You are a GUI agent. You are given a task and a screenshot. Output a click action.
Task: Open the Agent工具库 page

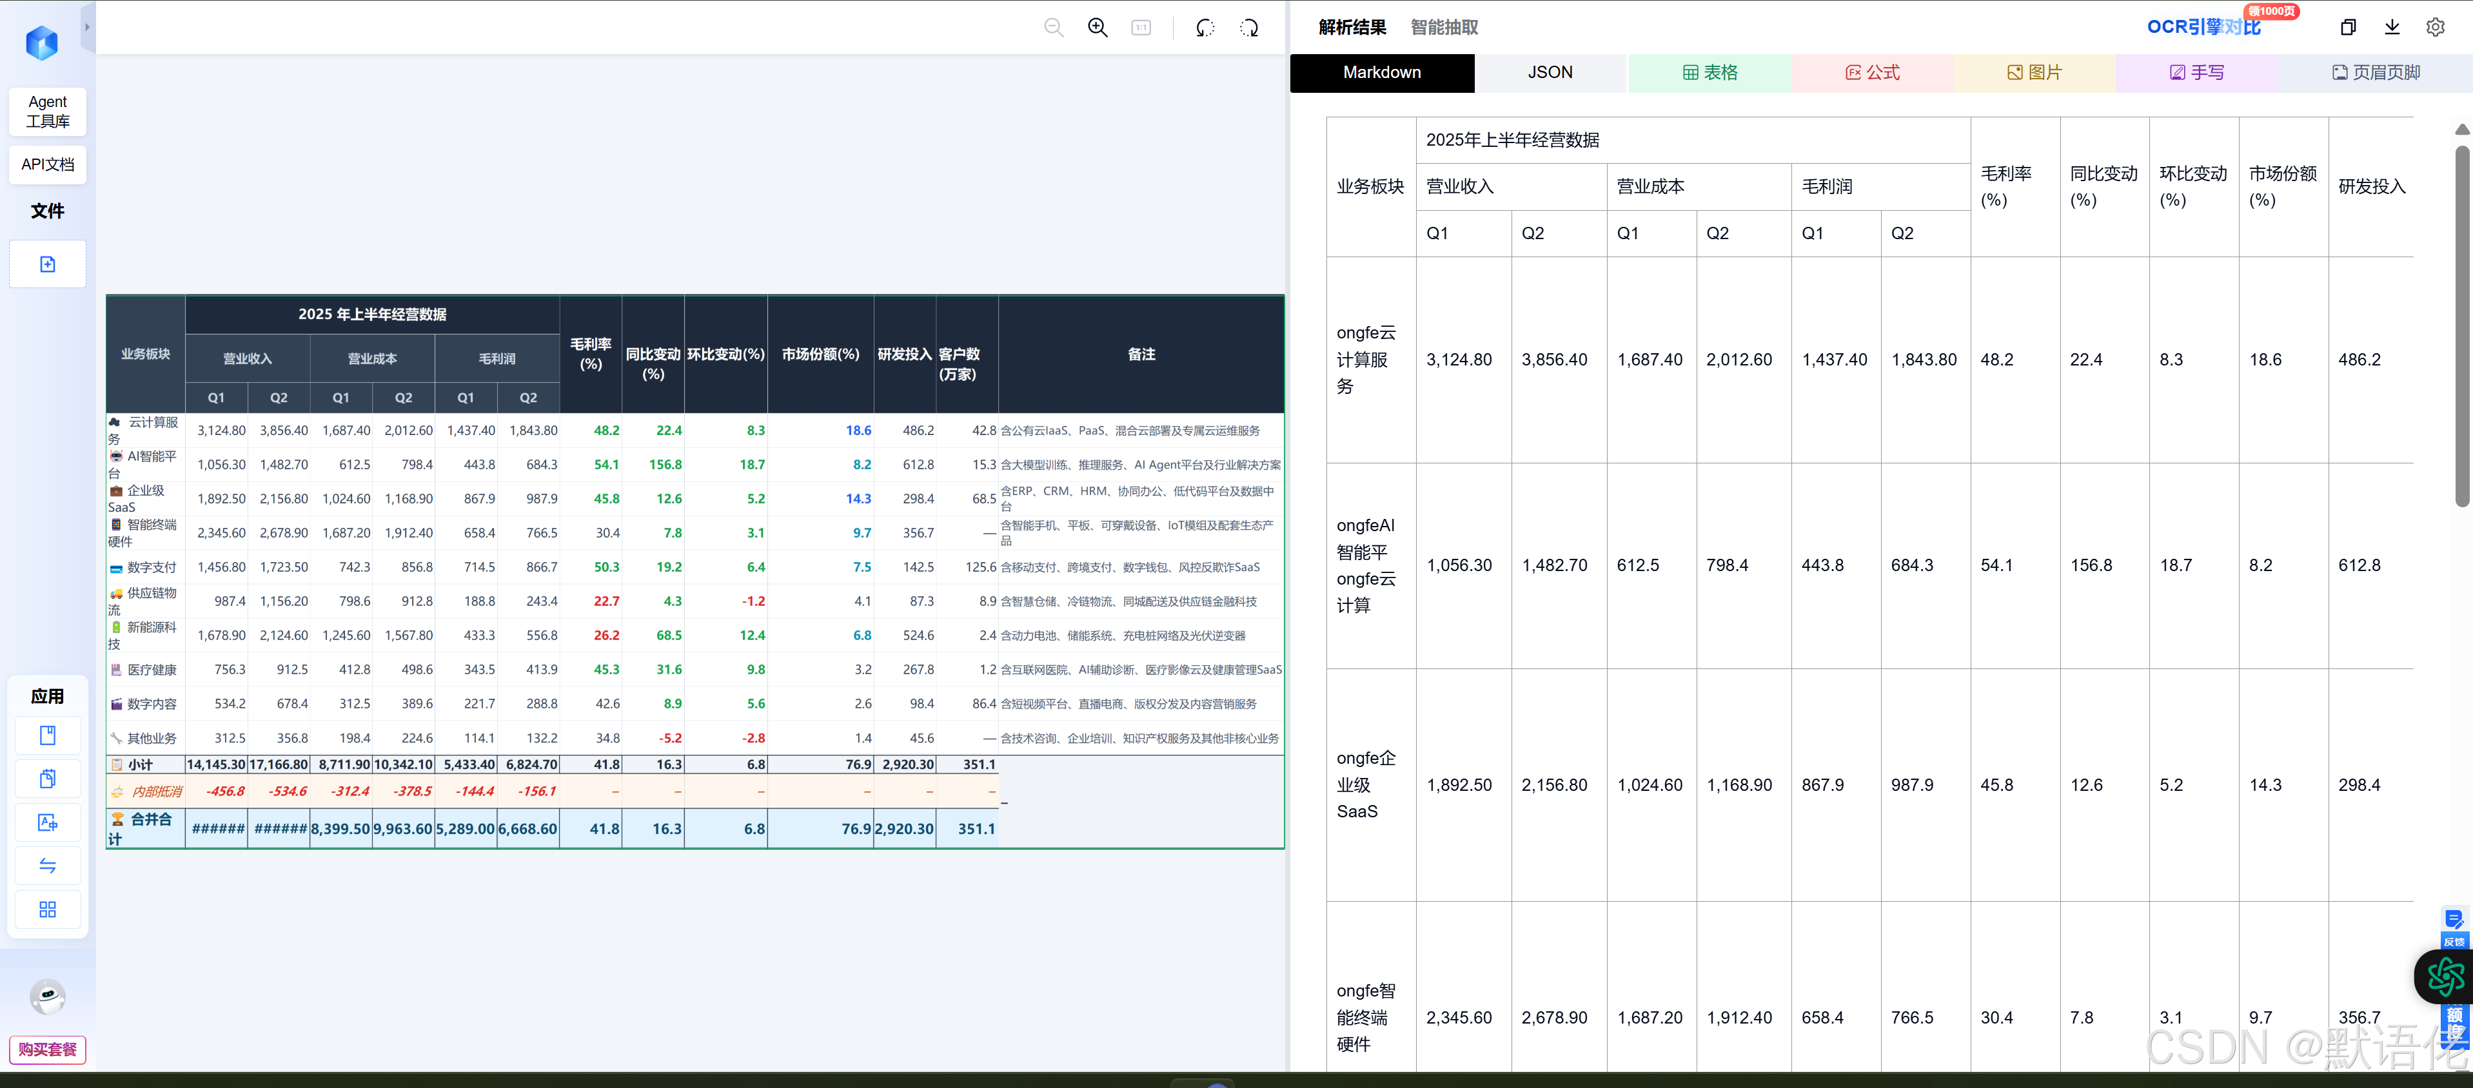[48, 112]
